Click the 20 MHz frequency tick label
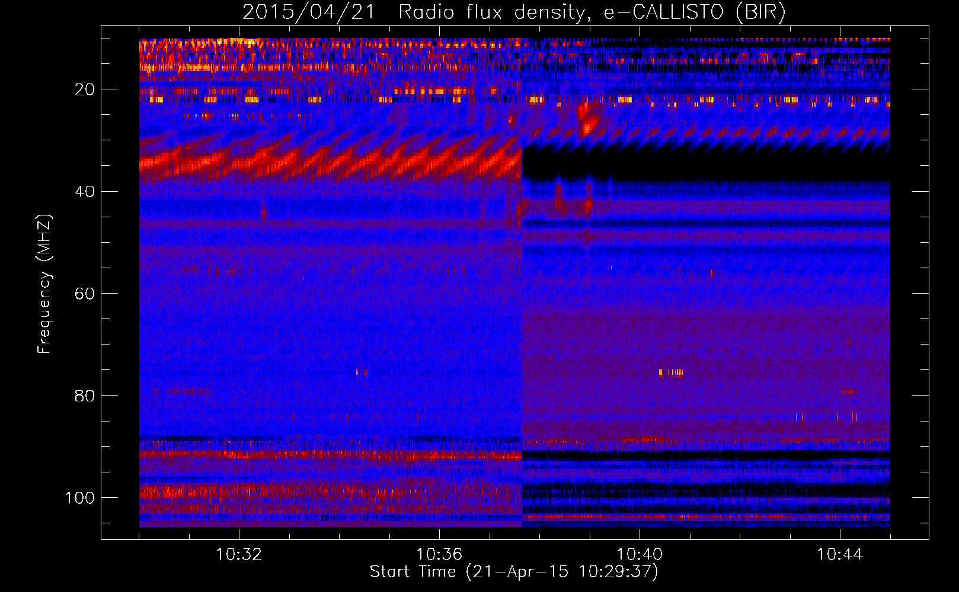This screenshot has height=592, width=959. [85, 89]
